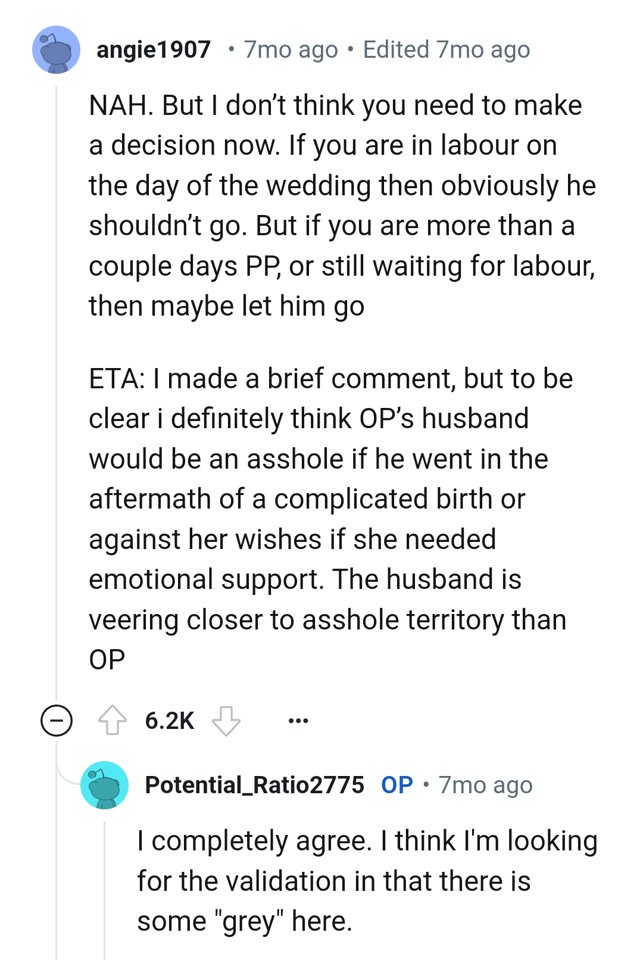Open angie1907's avatar image
Viewport: 643px width, 960px height.
click(x=56, y=49)
